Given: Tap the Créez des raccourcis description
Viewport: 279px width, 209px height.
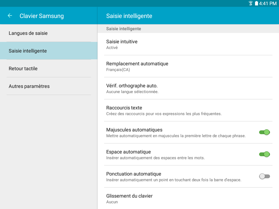Looking at the screenshot, I should (164, 114).
